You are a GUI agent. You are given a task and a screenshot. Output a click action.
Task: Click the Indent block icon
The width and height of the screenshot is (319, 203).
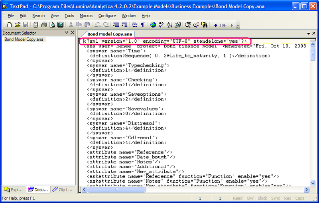pos(124,25)
